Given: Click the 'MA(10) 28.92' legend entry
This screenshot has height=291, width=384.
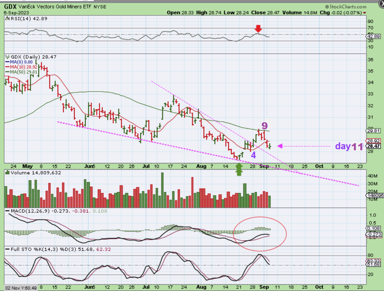Looking at the screenshot, I should (23, 67).
